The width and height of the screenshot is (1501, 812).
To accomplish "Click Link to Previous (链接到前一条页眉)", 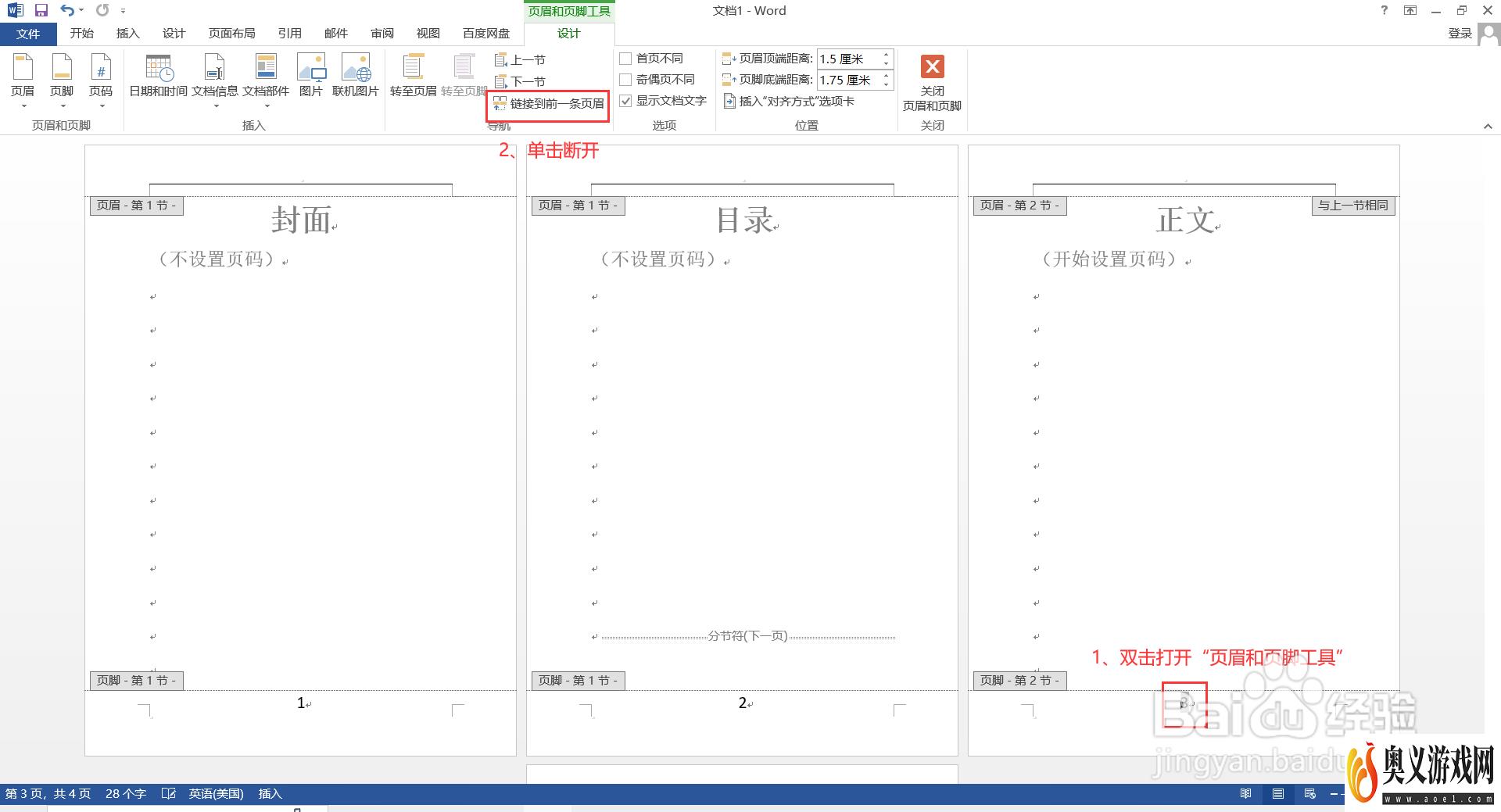I will (x=549, y=103).
